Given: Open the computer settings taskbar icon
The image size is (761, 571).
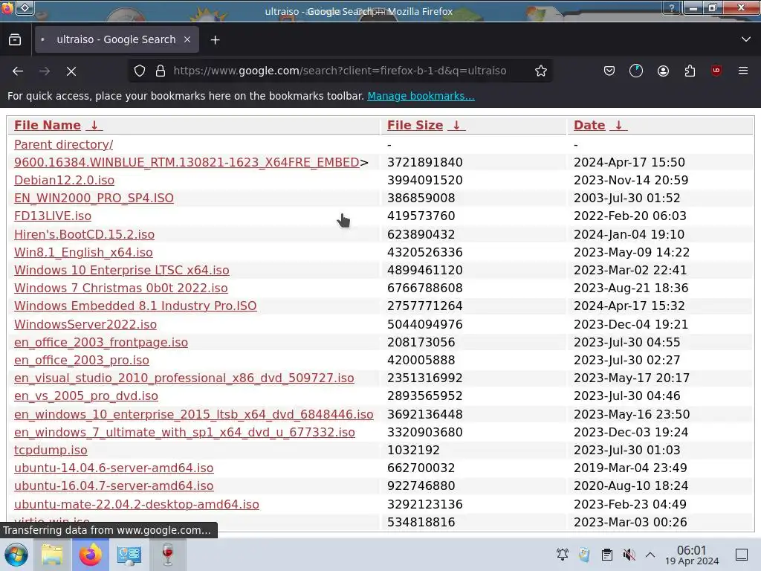Looking at the screenshot, I should point(129,555).
